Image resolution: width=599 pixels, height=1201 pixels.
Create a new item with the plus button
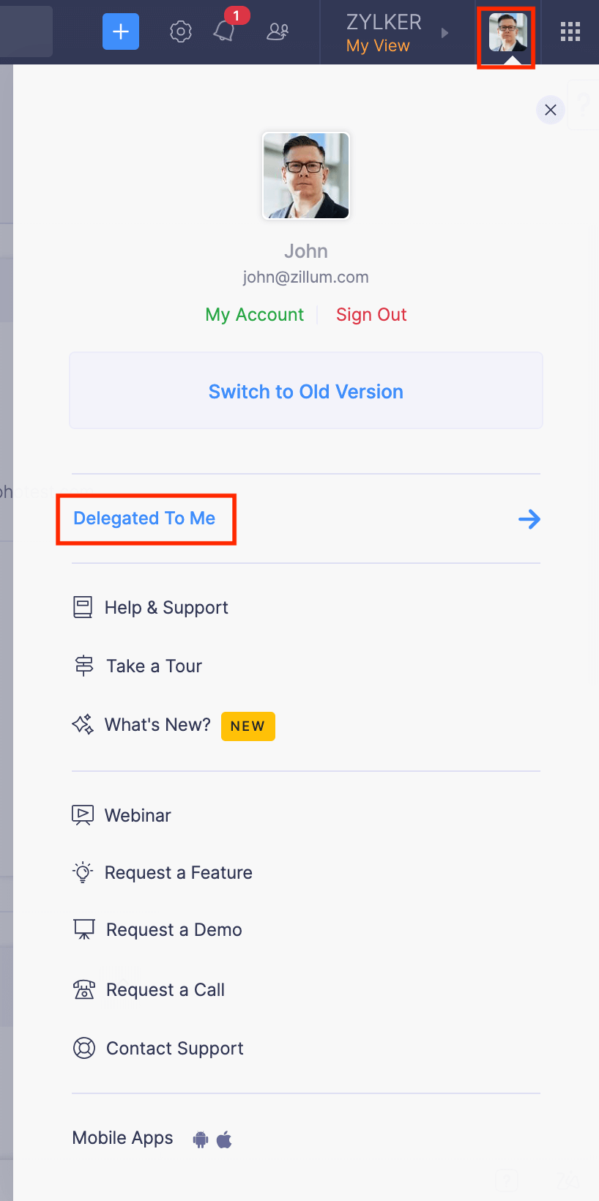[120, 31]
